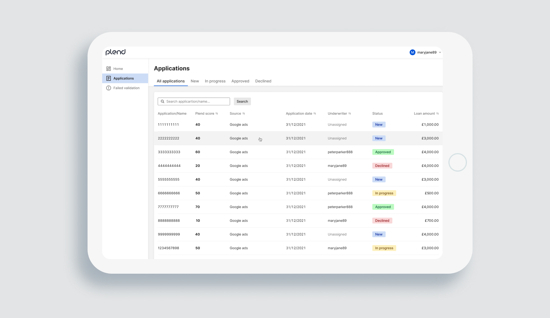The width and height of the screenshot is (550, 318).
Task: Sort by Underwriter arrows icon
Action: (350, 114)
